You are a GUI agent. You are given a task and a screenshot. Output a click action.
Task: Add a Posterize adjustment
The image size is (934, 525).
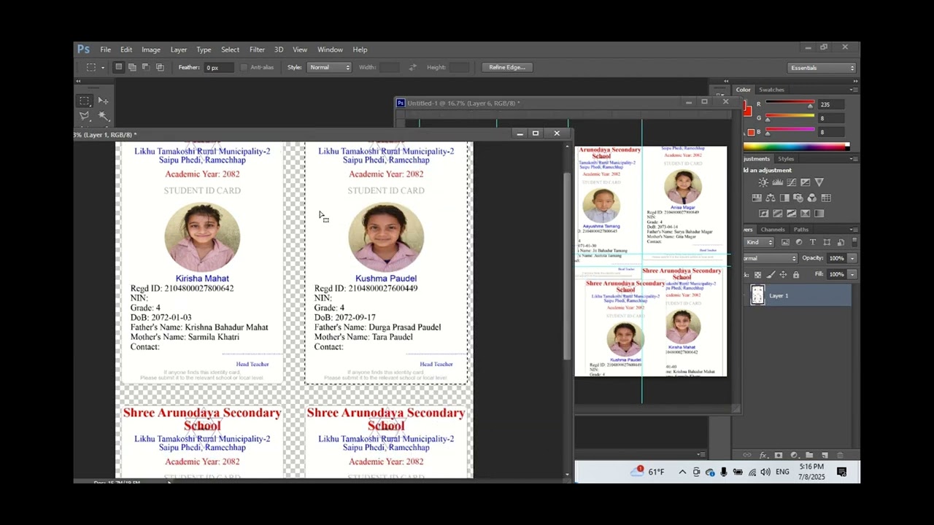pos(777,213)
